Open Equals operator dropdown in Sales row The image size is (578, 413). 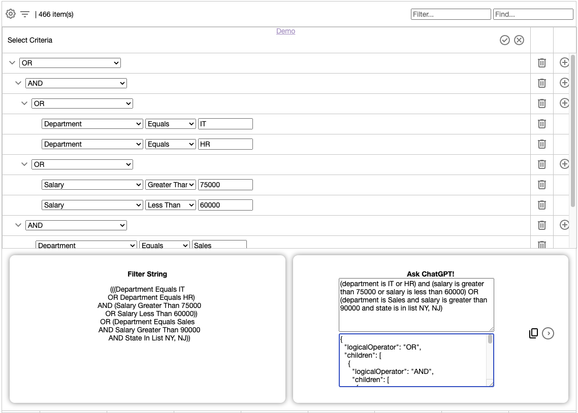[165, 245]
